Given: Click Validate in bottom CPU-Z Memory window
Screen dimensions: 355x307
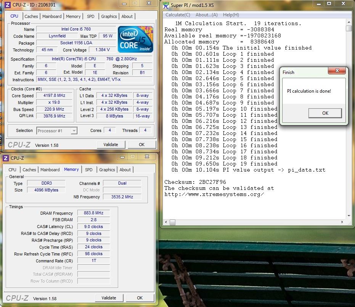Looking at the screenshot, I should 109,298.
